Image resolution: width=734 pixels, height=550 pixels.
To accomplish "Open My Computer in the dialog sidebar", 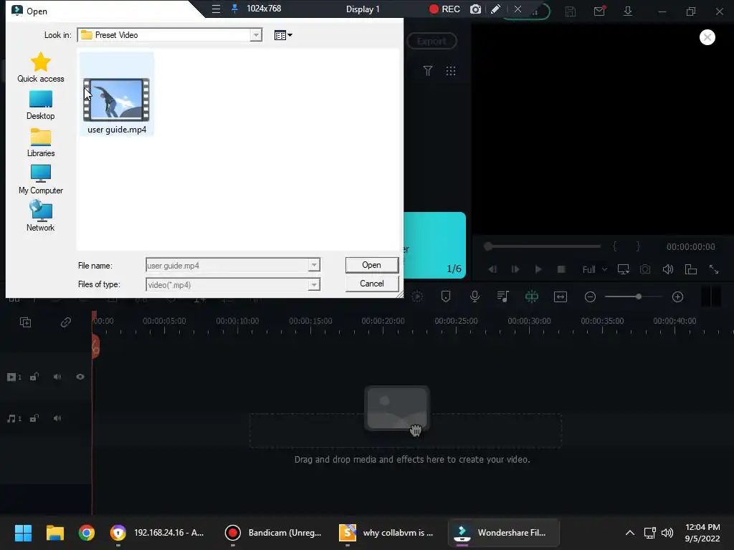I will (x=41, y=180).
